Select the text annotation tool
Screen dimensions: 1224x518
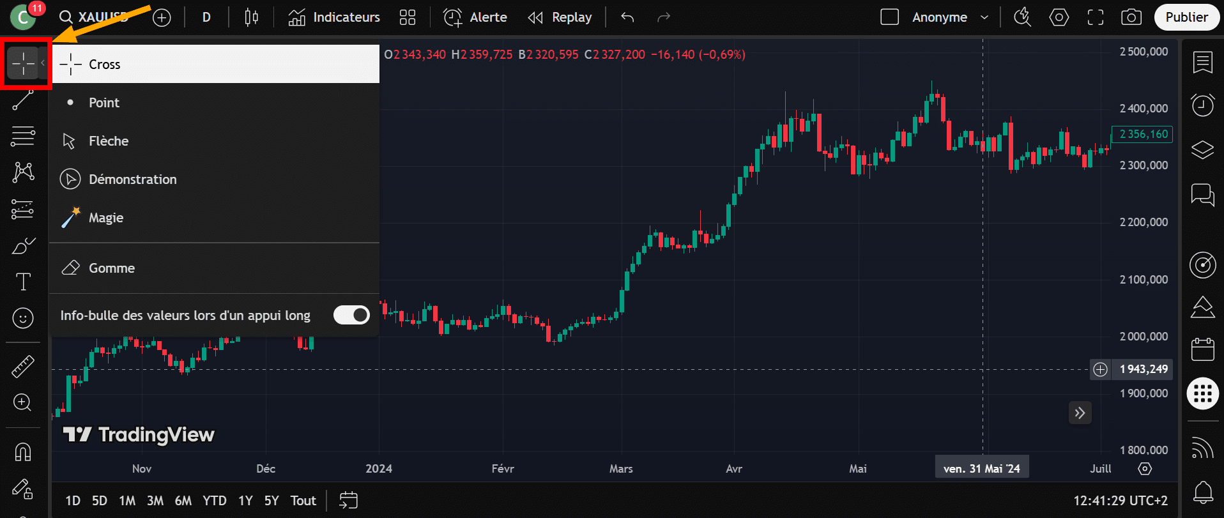pos(23,282)
